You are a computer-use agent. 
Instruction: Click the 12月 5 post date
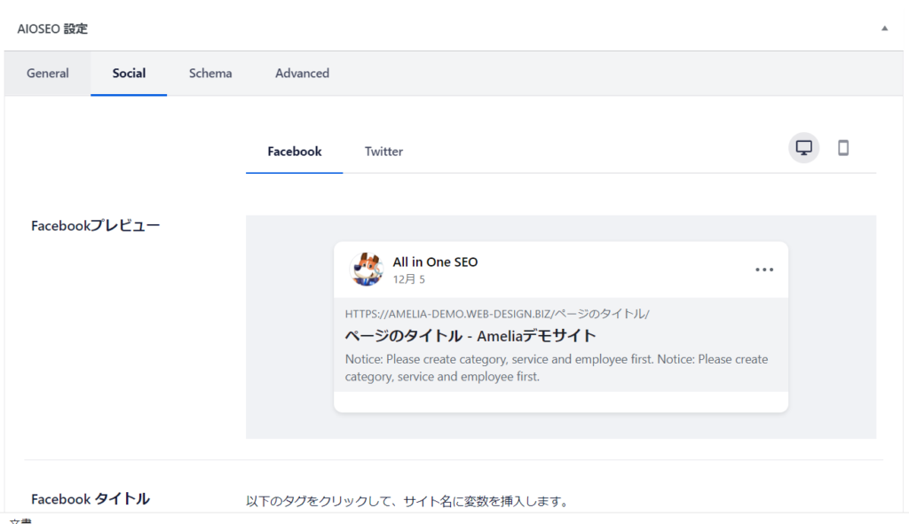point(409,279)
